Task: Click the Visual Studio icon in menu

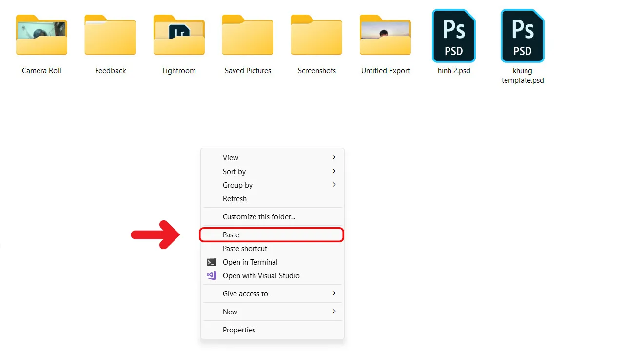Action: pyautogui.click(x=212, y=276)
